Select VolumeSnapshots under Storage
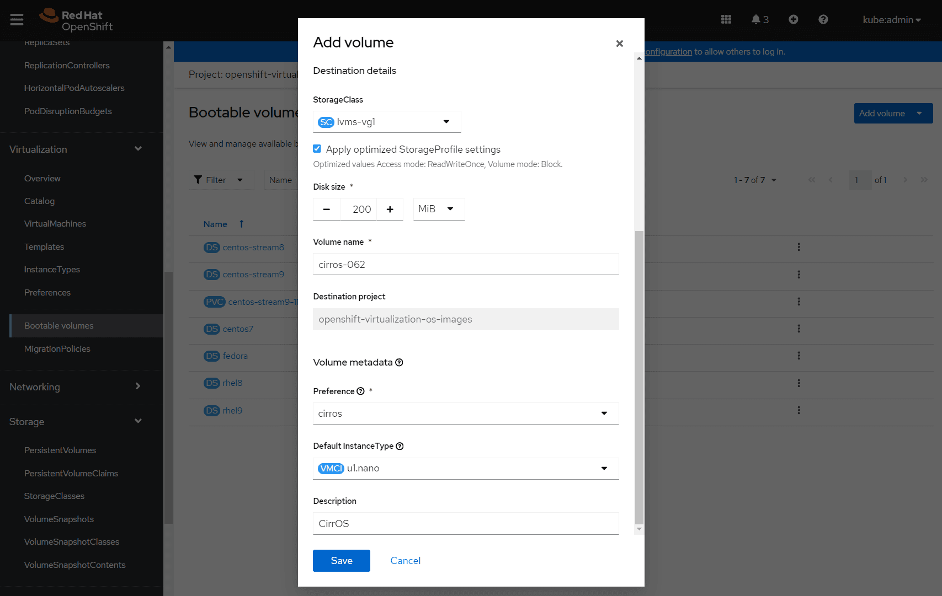Screen dimensions: 942x596 [x=59, y=519]
